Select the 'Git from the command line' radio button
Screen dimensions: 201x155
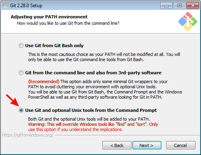pos(21,73)
